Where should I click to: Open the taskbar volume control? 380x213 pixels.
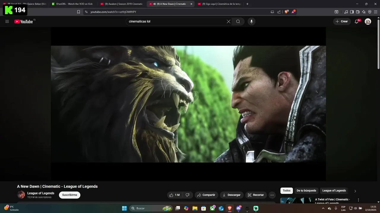355,208
